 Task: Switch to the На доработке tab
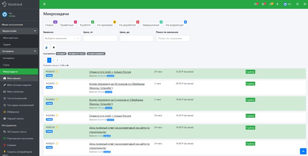pyautogui.click(x=128, y=25)
